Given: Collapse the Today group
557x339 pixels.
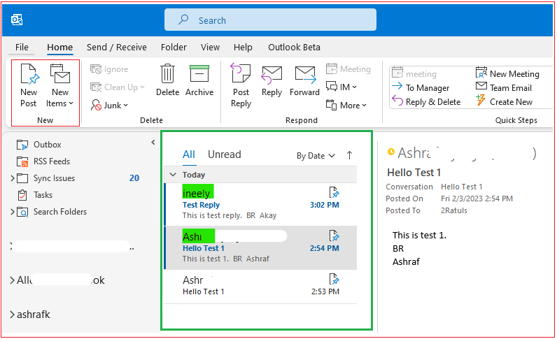Looking at the screenshot, I should pyautogui.click(x=173, y=175).
